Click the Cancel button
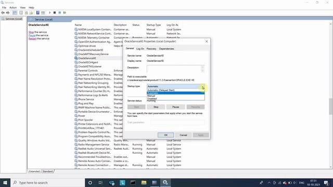The image size is (333, 187). pos(183,135)
